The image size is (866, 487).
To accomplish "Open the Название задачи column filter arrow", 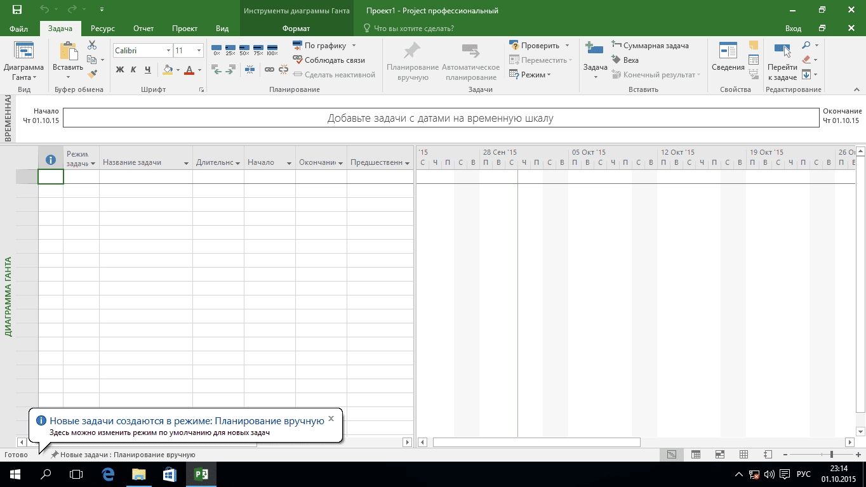I will [x=187, y=163].
